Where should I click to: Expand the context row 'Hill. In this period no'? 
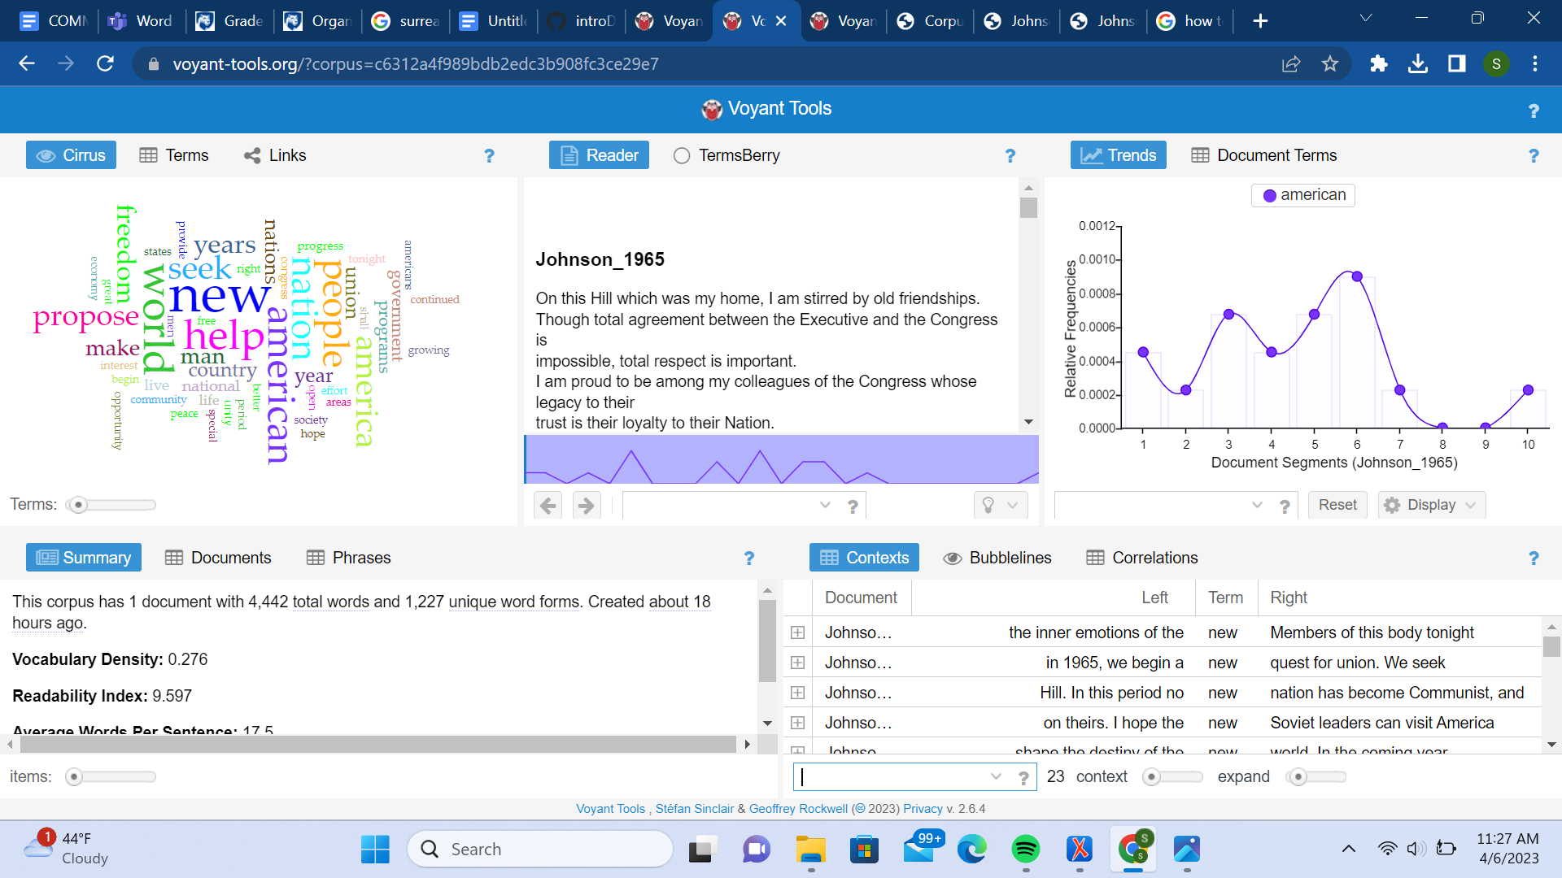(x=798, y=693)
